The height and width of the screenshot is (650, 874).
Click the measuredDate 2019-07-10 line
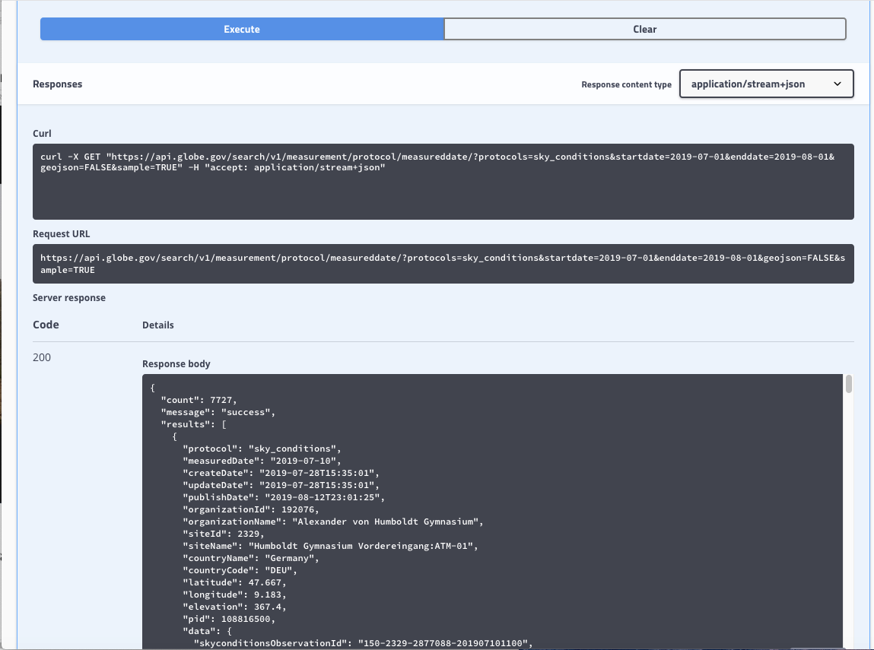(x=262, y=461)
